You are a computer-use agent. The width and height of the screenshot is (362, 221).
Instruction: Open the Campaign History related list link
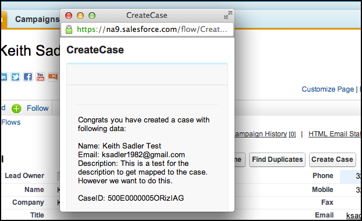click(265, 134)
